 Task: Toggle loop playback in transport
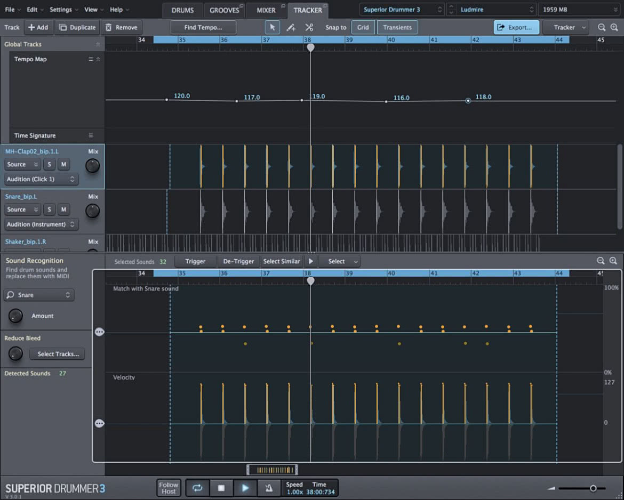[x=197, y=488]
